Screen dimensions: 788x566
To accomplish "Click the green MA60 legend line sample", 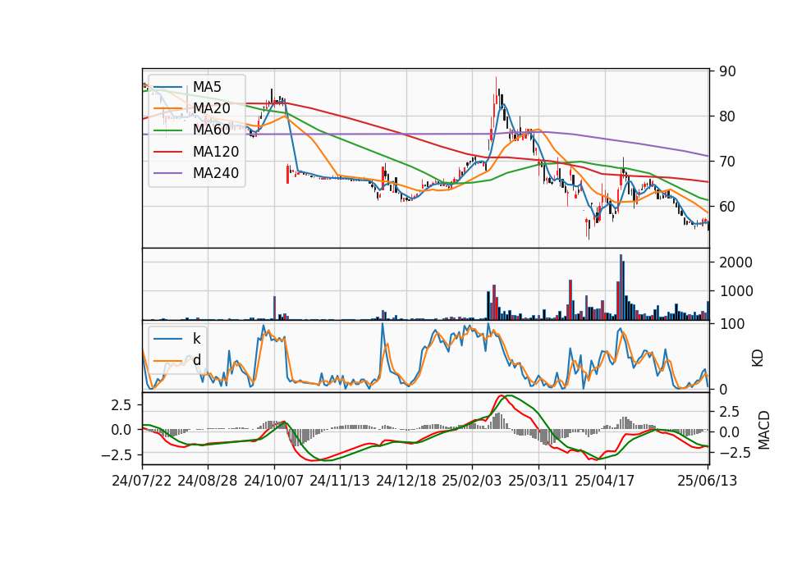I will pos(167,130).
